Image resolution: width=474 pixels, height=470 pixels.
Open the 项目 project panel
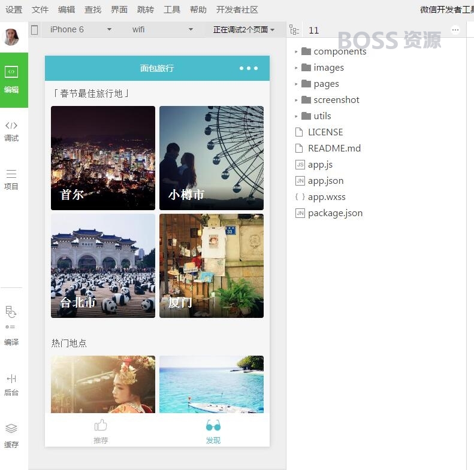pyautogui.click(x=11, y=180)
